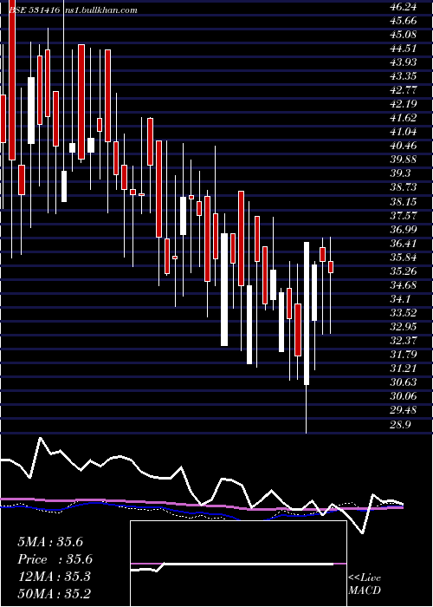Click the 41.62 price axis label

tap(403, 118)
